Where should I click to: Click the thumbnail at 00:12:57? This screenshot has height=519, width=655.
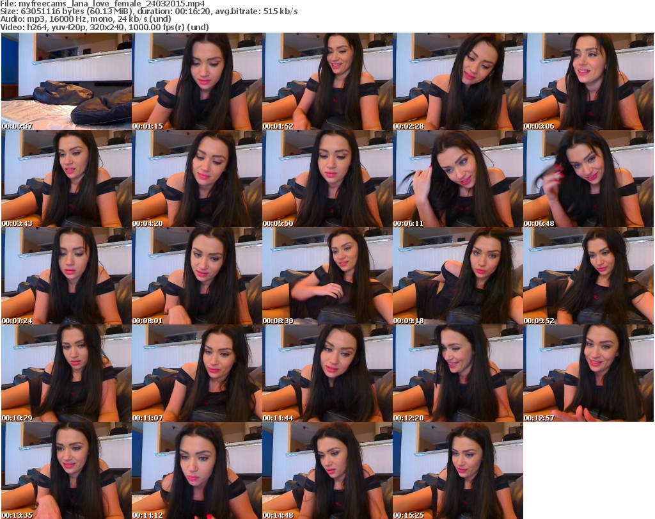[x=588, y=373]
